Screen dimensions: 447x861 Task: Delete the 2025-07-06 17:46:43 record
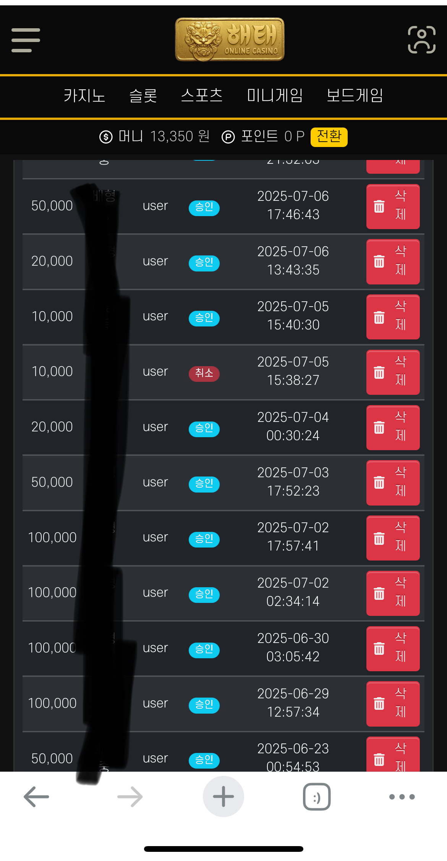(x=393, y=207)
